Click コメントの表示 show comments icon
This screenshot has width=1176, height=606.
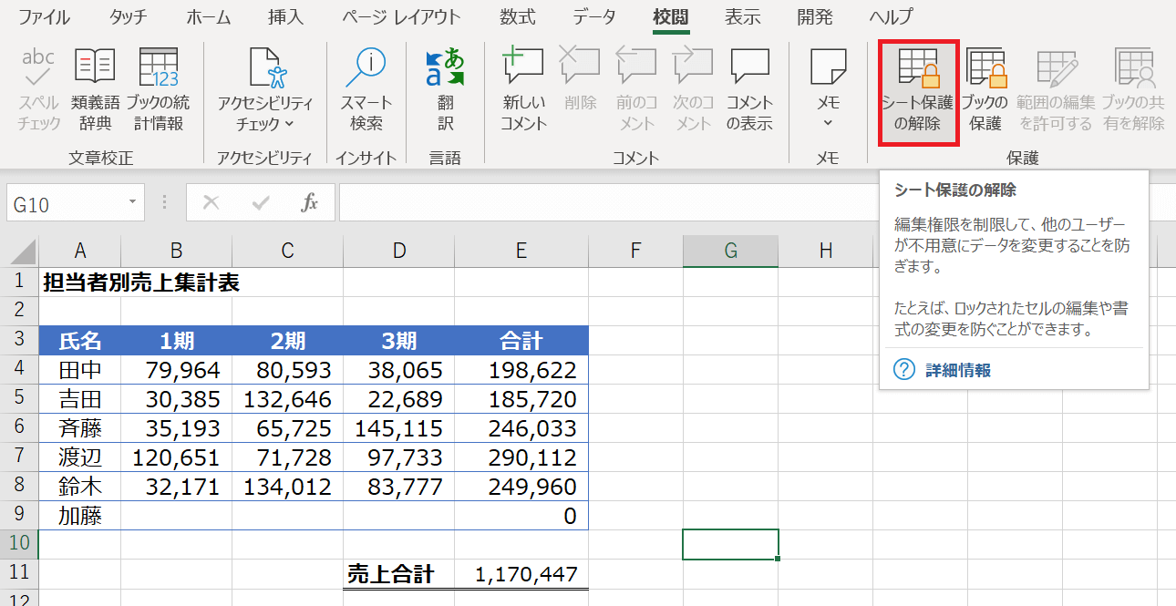point(749,89)
